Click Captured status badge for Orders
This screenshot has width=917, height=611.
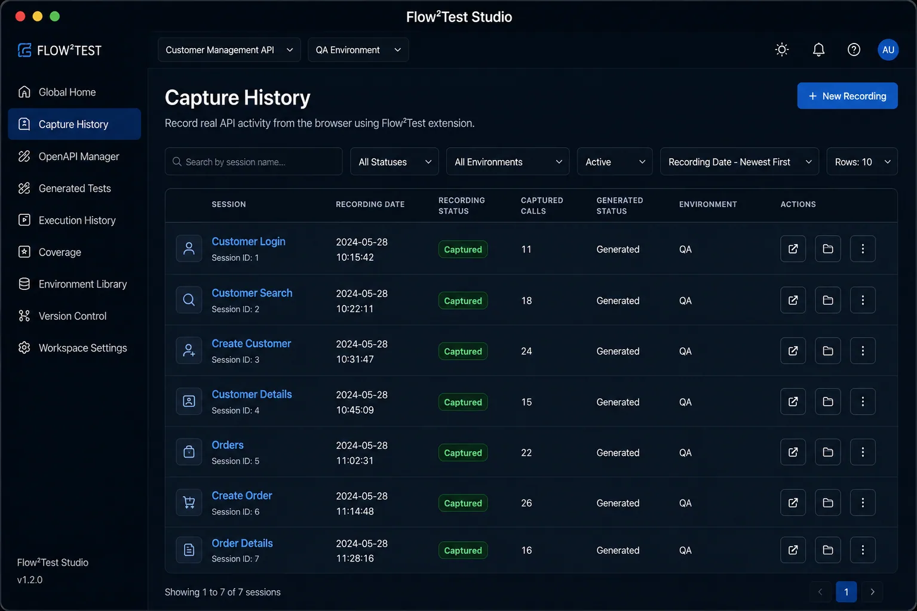point(463,453)
